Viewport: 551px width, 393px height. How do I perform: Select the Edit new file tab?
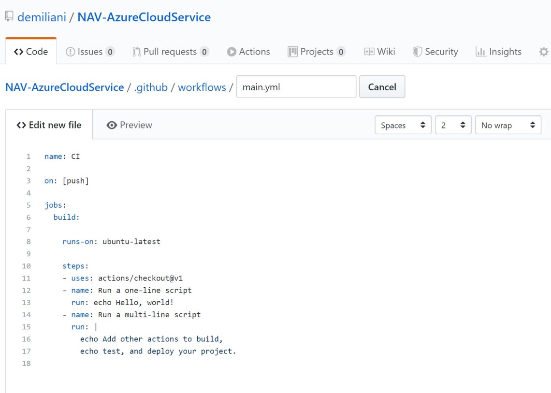(x=48, y=125)
